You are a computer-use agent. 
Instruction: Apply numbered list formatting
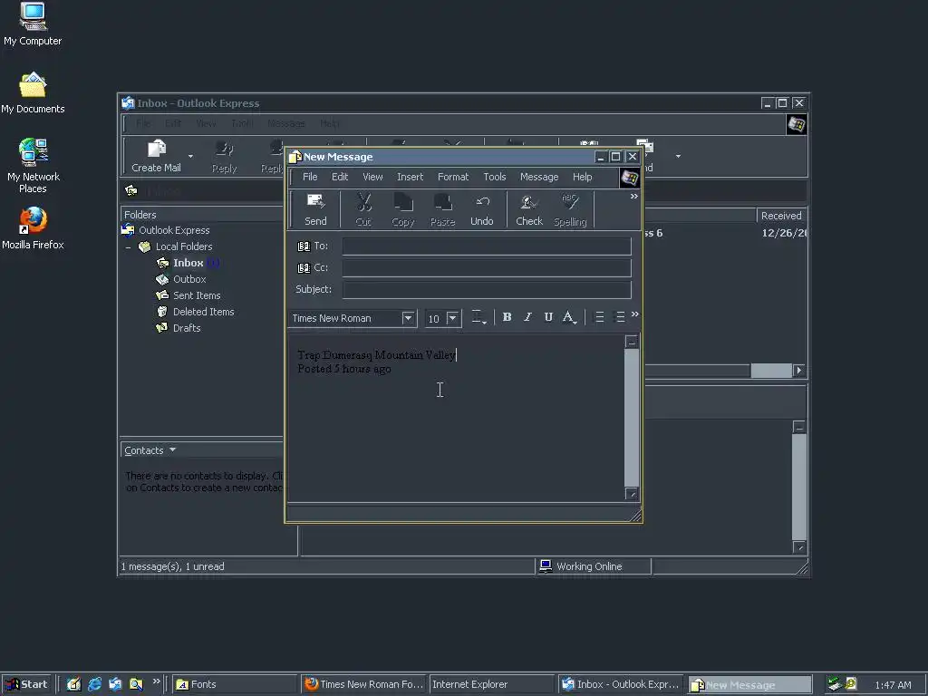pyautogui.click(x=600, y=317)
